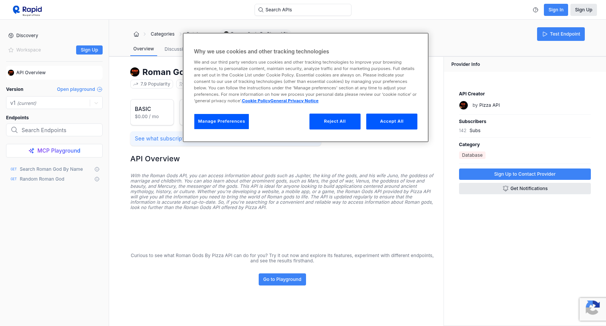Viewport: 606px width, 326px height.
Task: Click the MCP Playground sparkle icon
Action: click(x=31, y=151)
